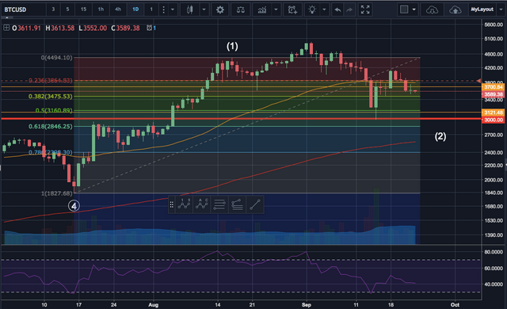The image size is (507, 309).
Task: Select the square layout icon
Action: 404,10
